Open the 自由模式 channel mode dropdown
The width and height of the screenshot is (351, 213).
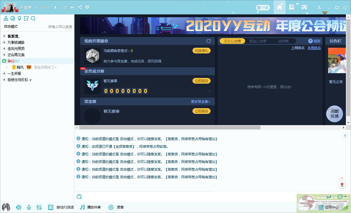coord(11,27)
